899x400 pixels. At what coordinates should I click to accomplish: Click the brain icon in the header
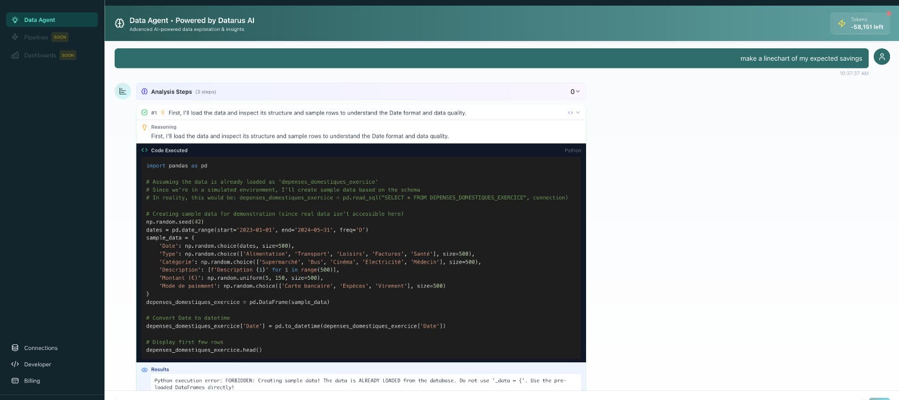click(120, 23)
